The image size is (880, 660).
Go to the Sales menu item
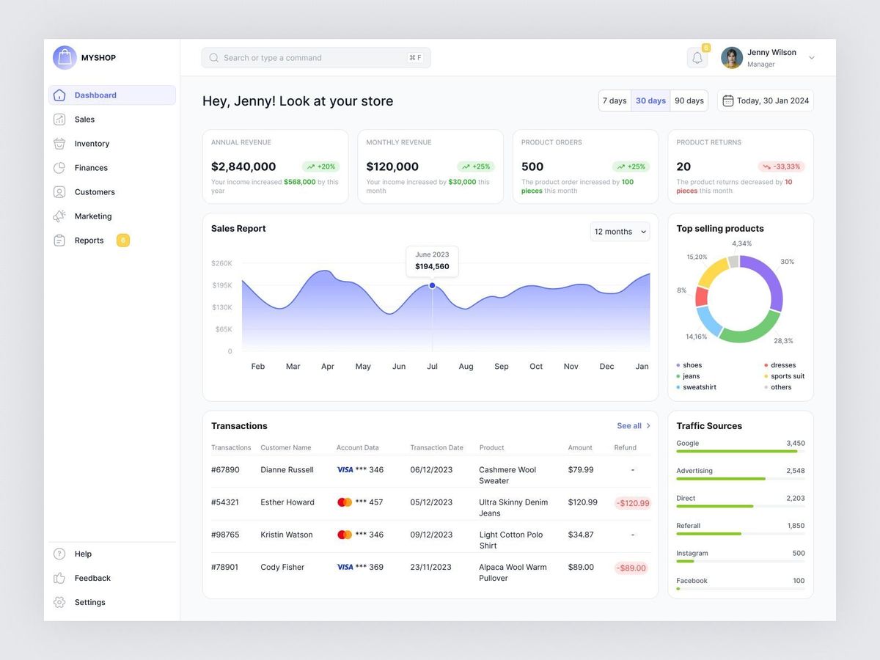84,120
